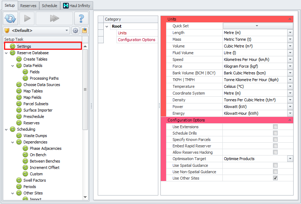This screenshot has height=204, width=301.
Task: Enable the Use Extensions checkbox
Action: [x=275, y=127]
